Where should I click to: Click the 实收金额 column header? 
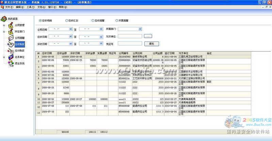click(x=91, y=53)
